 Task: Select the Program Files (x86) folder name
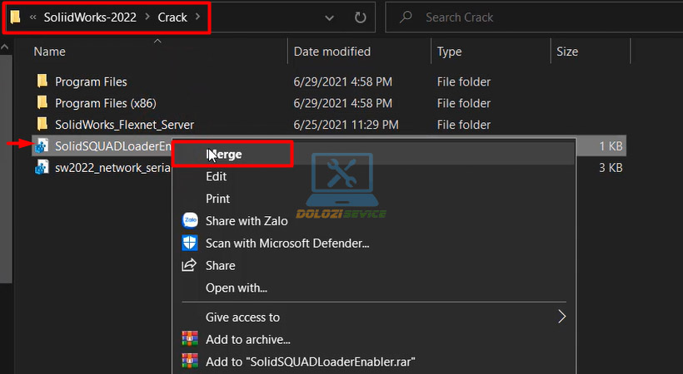(106, 104)
